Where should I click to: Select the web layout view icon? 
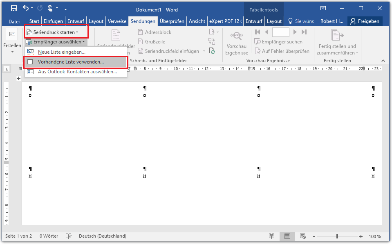click(303, 236)
